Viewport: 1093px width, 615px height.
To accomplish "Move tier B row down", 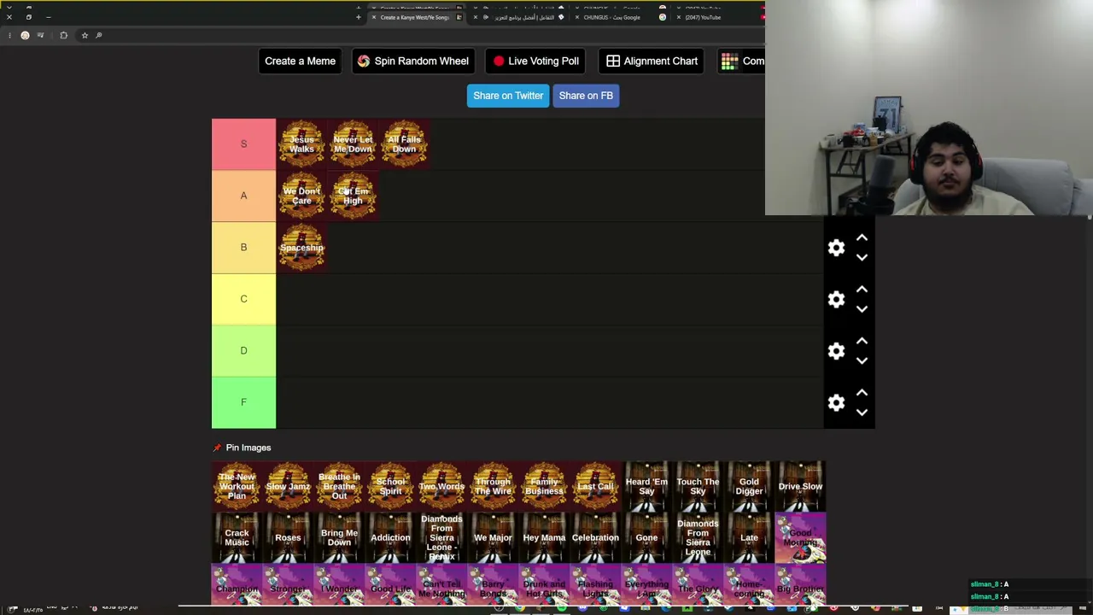I will coord(862,257).
